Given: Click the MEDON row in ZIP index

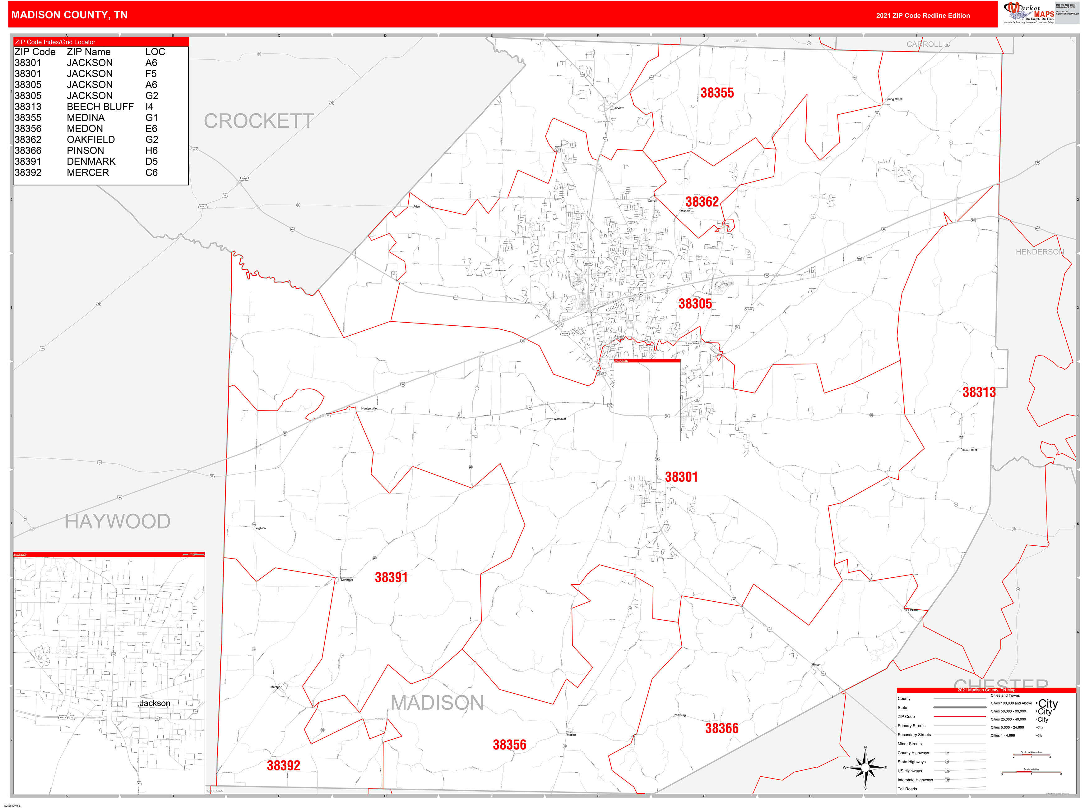Looking at the screenshot, I should (x=86, y=129).
